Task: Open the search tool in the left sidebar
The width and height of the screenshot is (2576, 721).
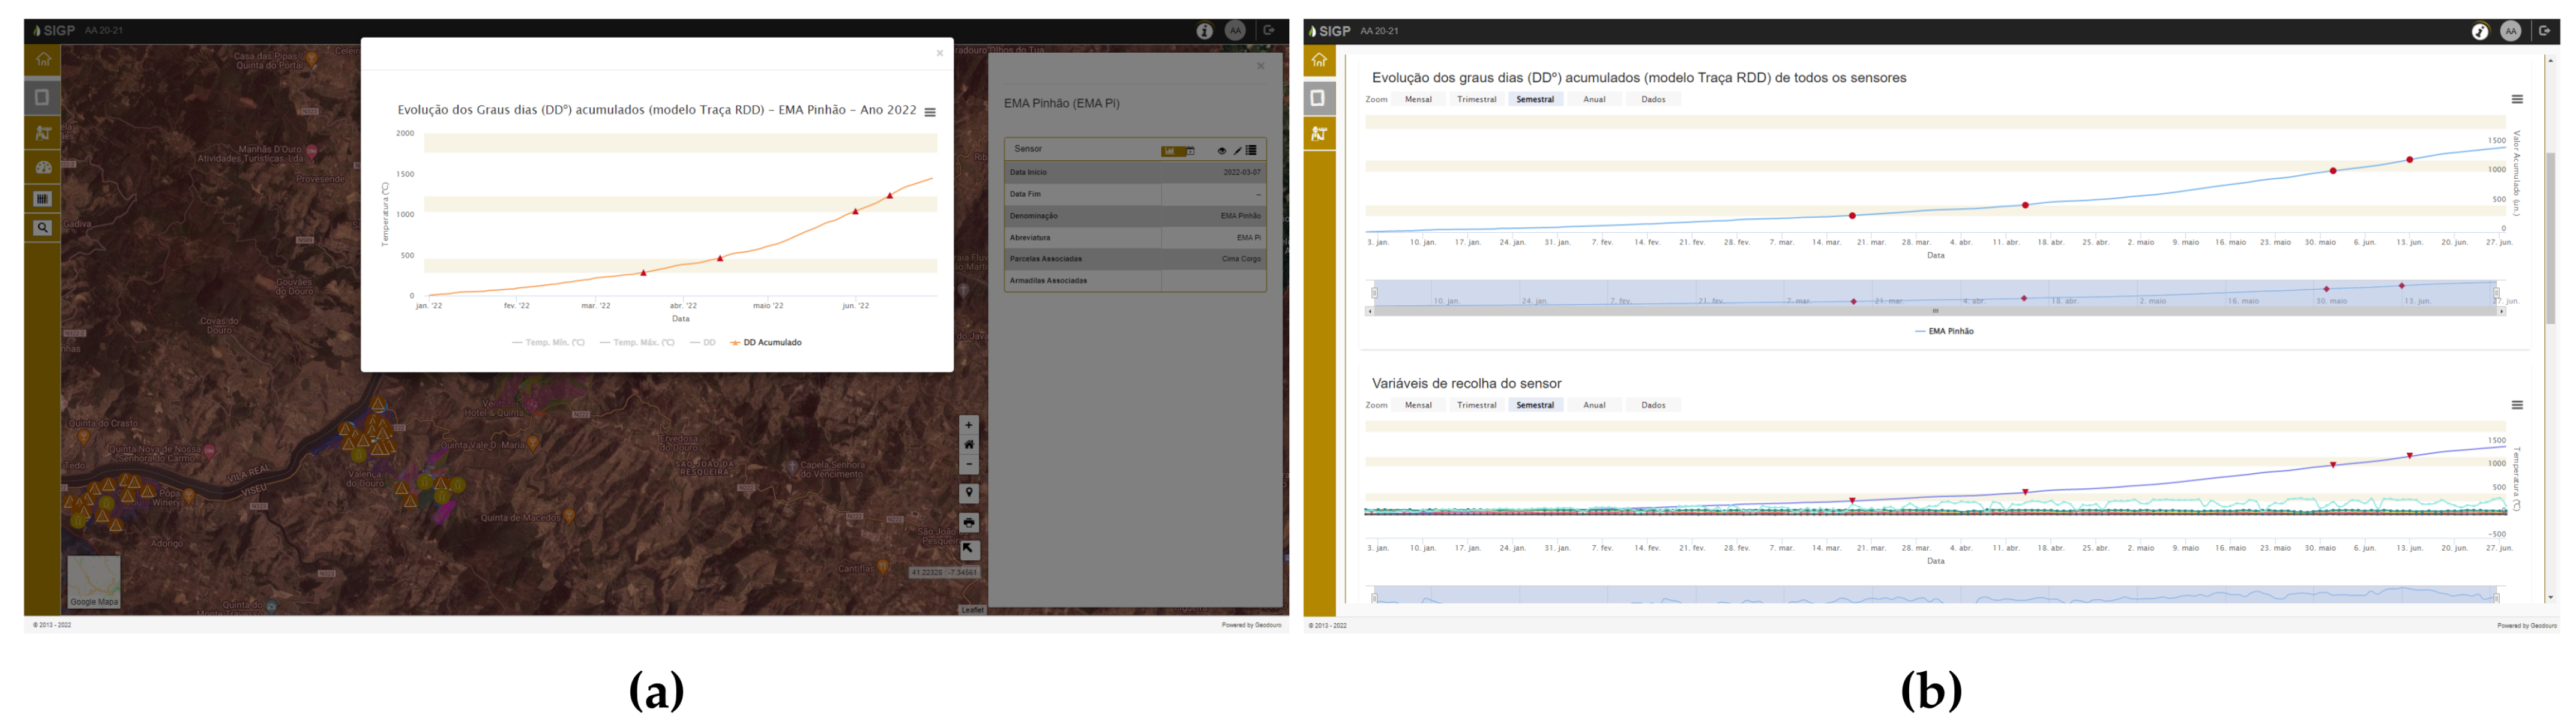Action: click(42, 228)
